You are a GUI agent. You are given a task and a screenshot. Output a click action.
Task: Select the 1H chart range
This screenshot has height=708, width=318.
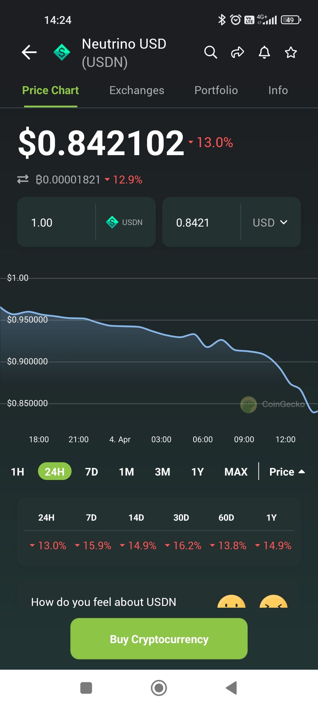(17, 472)
